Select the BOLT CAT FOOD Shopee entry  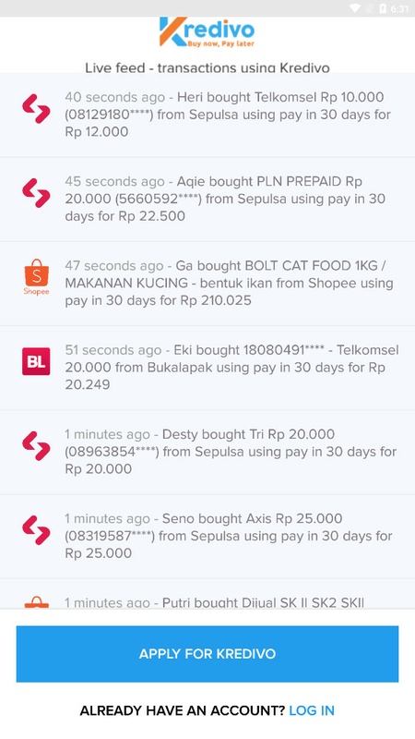click(x=207, y=284)
